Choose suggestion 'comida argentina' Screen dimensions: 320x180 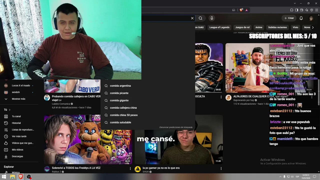point(148,86)
